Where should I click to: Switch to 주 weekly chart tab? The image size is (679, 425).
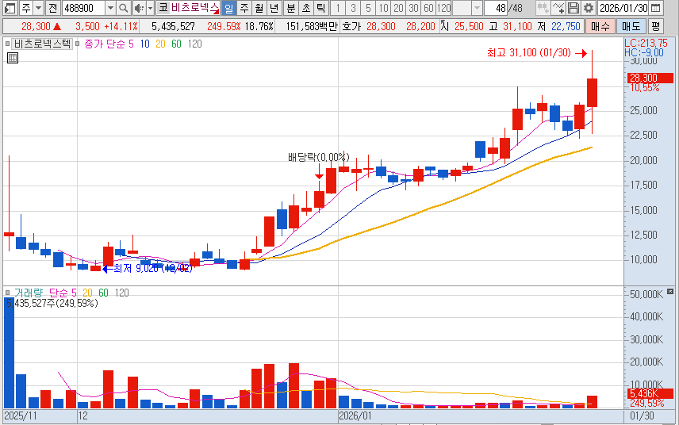click(244, 8)
